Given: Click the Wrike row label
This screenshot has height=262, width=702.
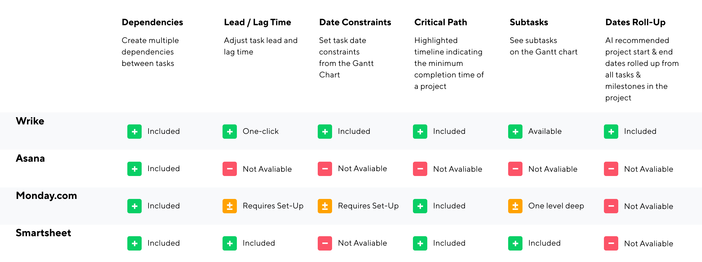Looking at the screenshot, I should pyautogui.click(x=30, y=121).
